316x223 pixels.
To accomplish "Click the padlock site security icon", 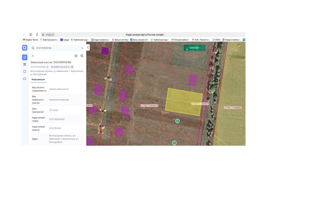I will click(43, 35).
